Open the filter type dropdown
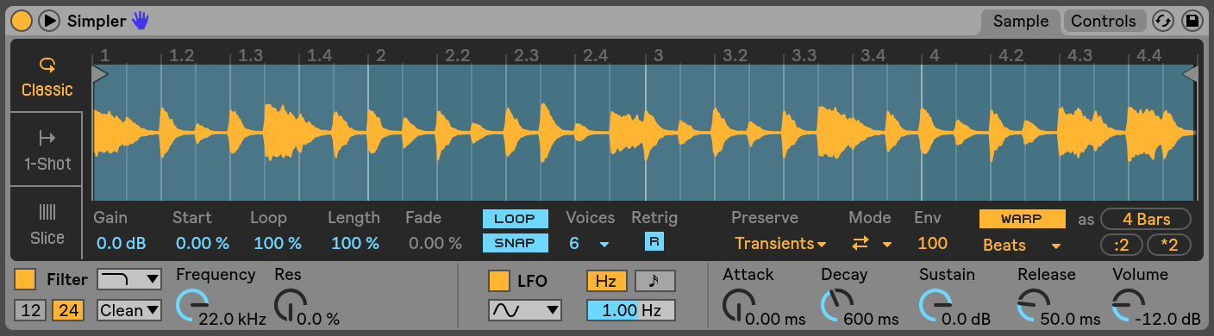Viewport: 1214px width, 336px height. (x=129, y=279)
